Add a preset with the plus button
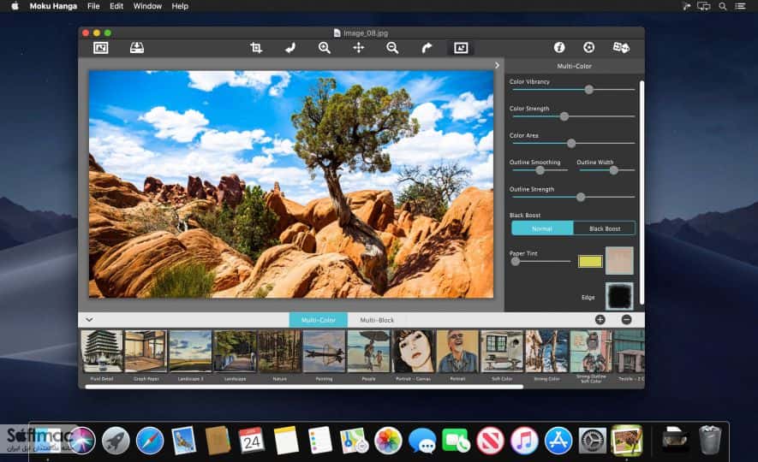Viewport: 758px width, 462px height. [600, 320]
